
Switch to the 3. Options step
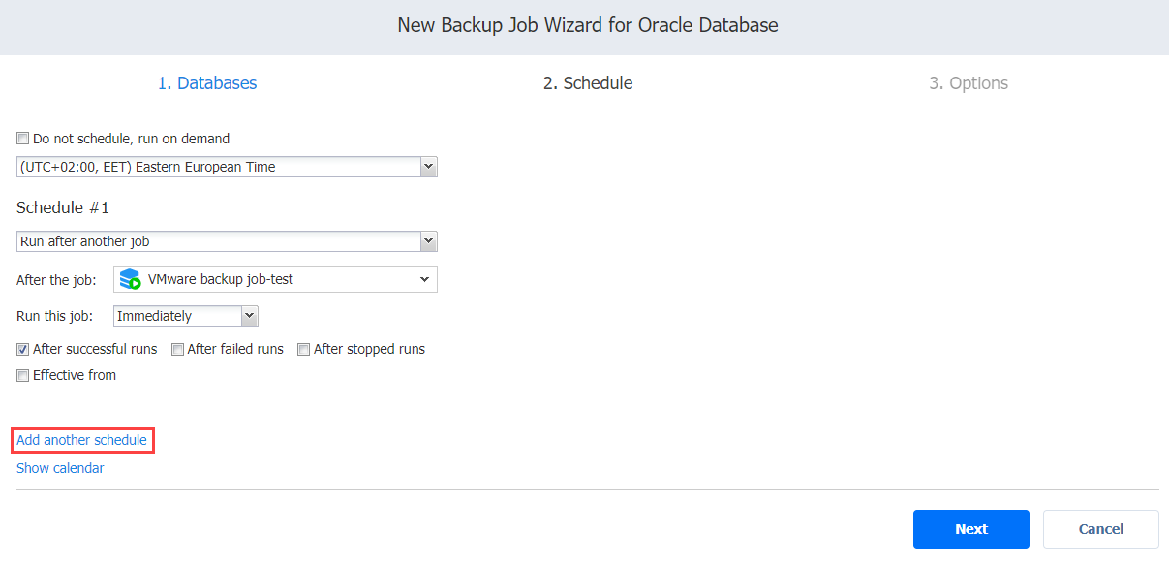[x=969, y=83]
